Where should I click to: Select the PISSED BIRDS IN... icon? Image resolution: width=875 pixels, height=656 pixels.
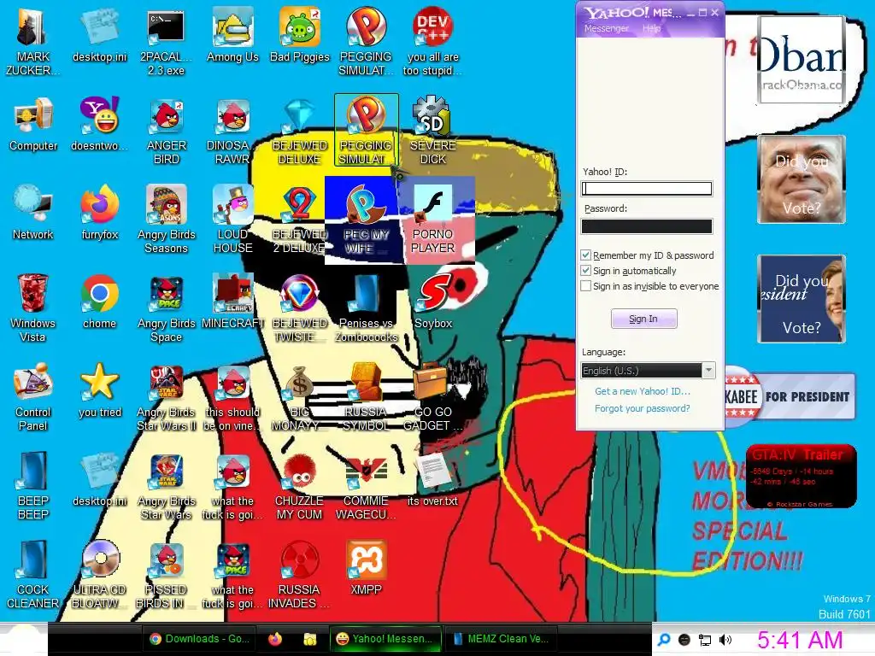point(167,575)
